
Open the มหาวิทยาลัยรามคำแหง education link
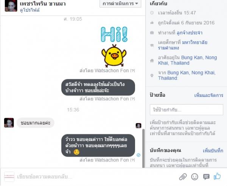pyautogui.click(x=183, y=45)
